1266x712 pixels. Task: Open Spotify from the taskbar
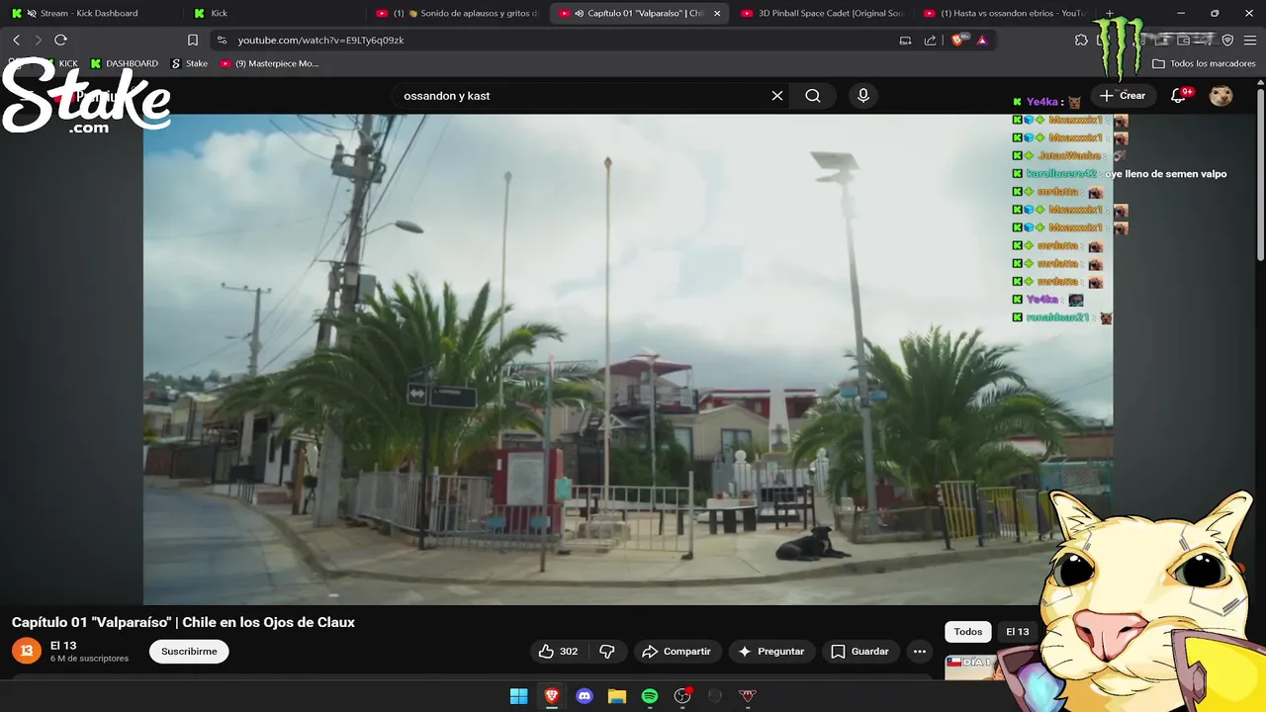click(x=650, y=696)
